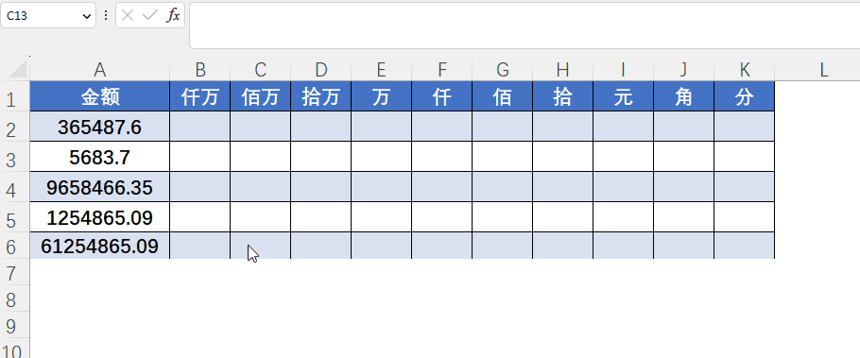Select column F header
The image size is (860, 358).
coord(442,70)
